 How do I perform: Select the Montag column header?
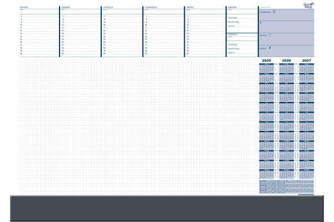coord(24,8)
